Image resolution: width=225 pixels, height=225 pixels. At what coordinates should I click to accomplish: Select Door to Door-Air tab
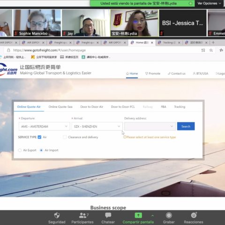point(92,107)
